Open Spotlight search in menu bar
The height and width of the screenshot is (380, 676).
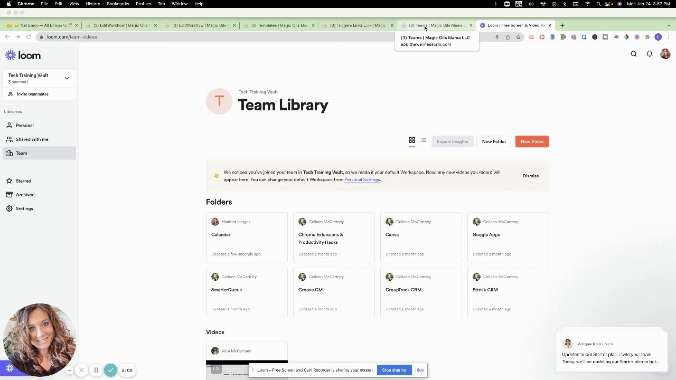[x=598, y=4]
